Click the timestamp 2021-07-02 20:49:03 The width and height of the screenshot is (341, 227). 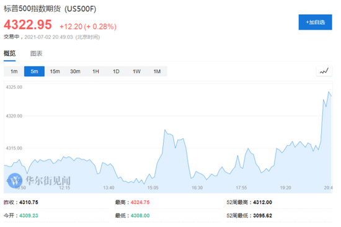(48, 37)
